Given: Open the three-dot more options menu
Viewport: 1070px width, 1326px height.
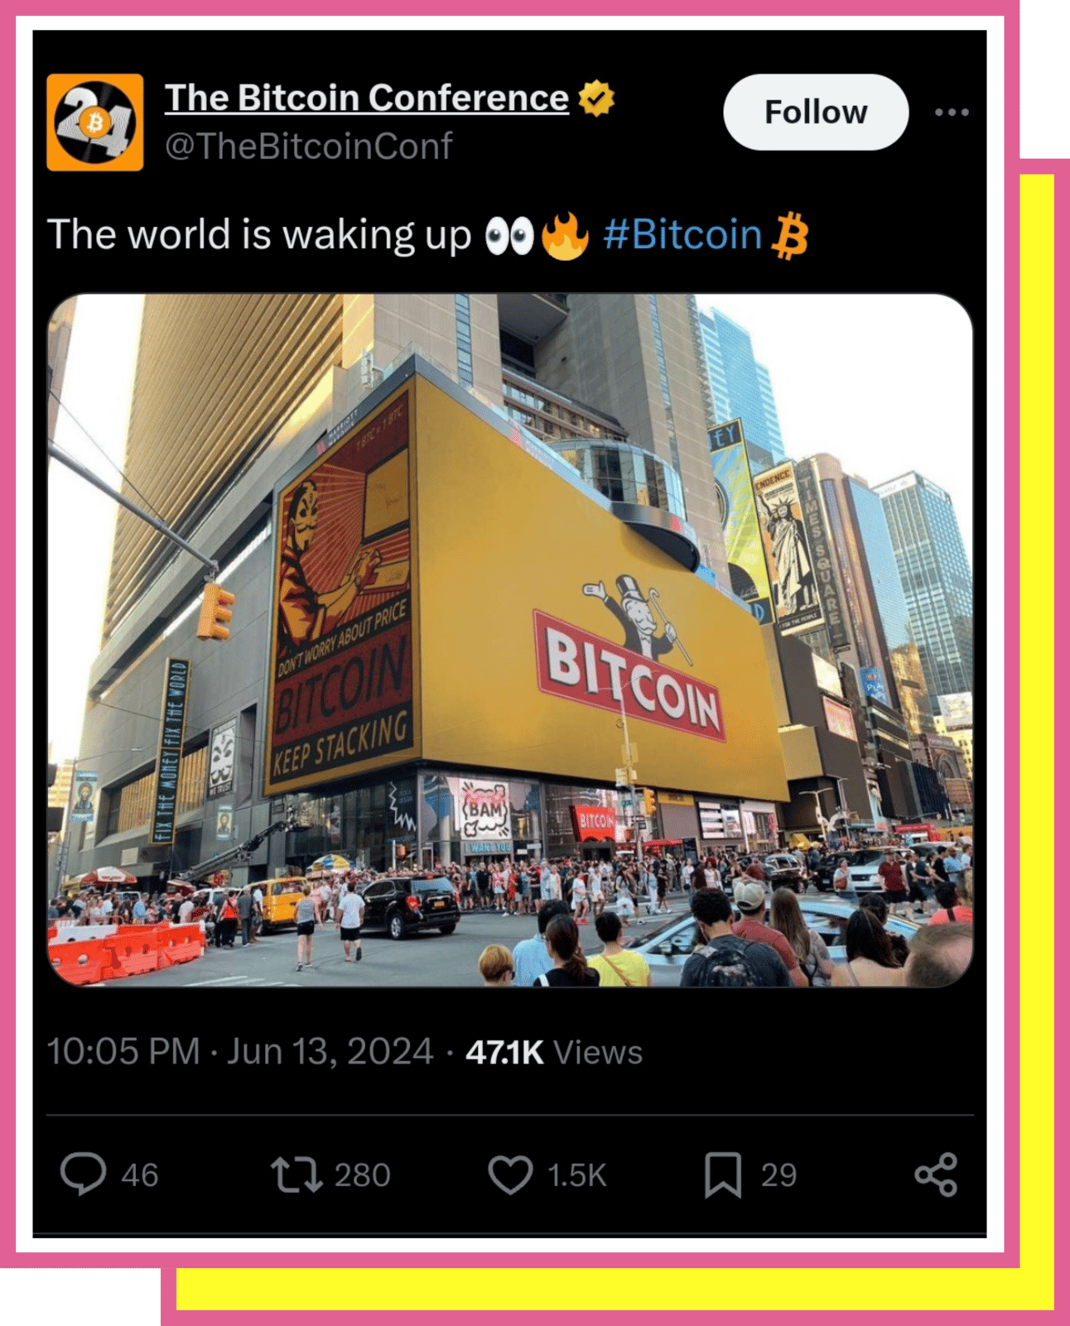Looking at the screenshot, I should tap(952, 113).
